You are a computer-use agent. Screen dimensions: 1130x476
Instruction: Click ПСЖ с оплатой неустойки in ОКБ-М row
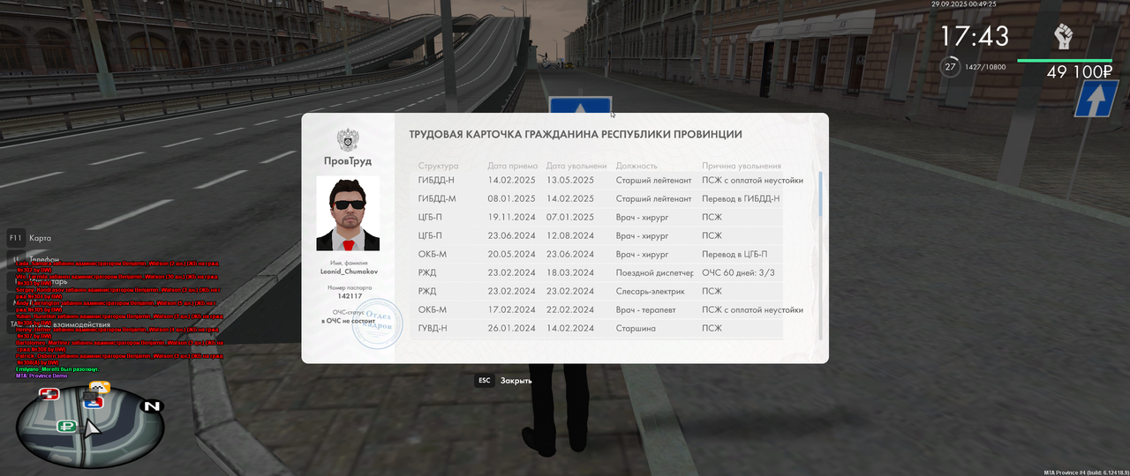(753, 309)
